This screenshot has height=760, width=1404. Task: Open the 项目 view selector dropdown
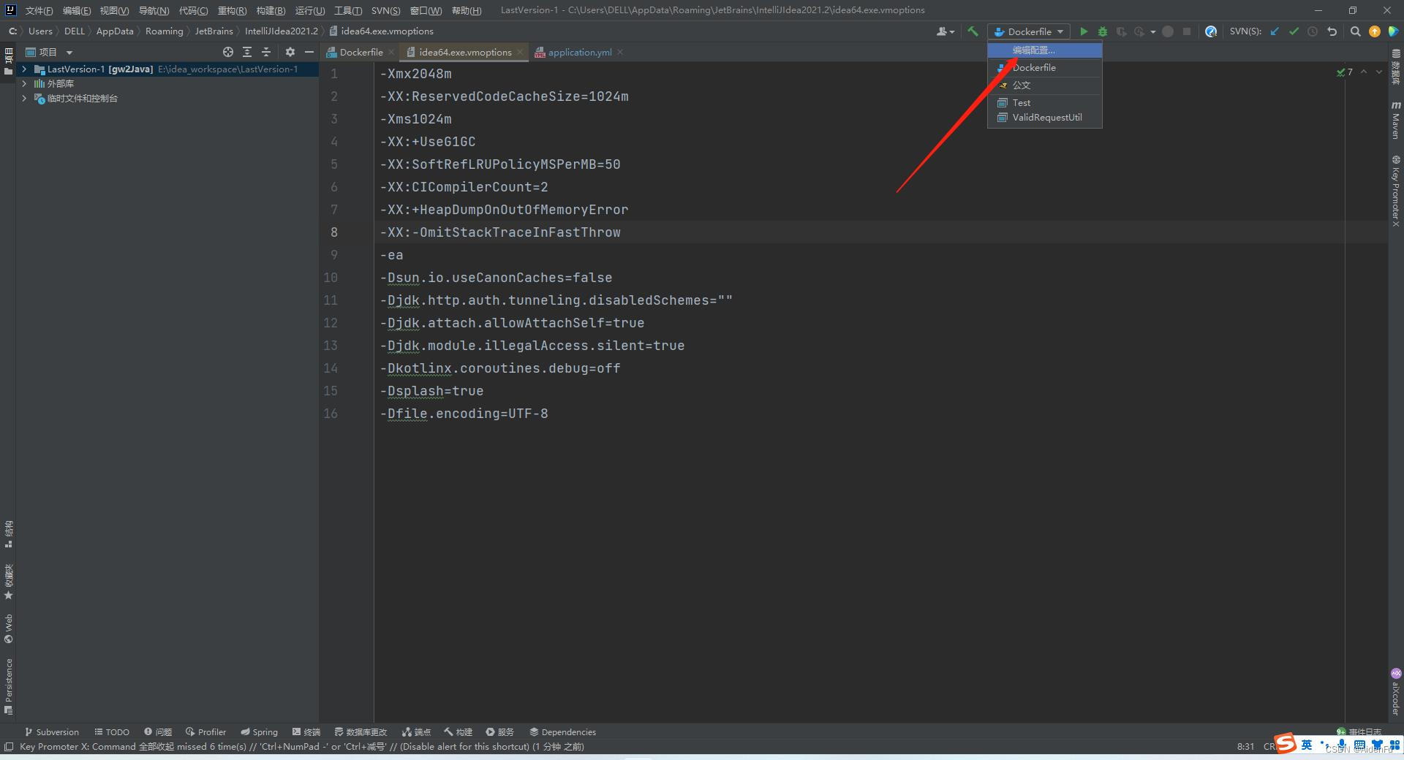[x=49, y=52]
